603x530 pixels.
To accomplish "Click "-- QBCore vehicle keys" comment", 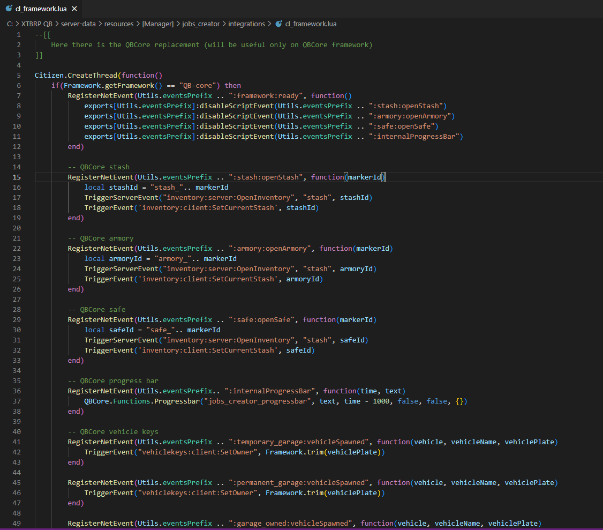I will tap(113, 432).
